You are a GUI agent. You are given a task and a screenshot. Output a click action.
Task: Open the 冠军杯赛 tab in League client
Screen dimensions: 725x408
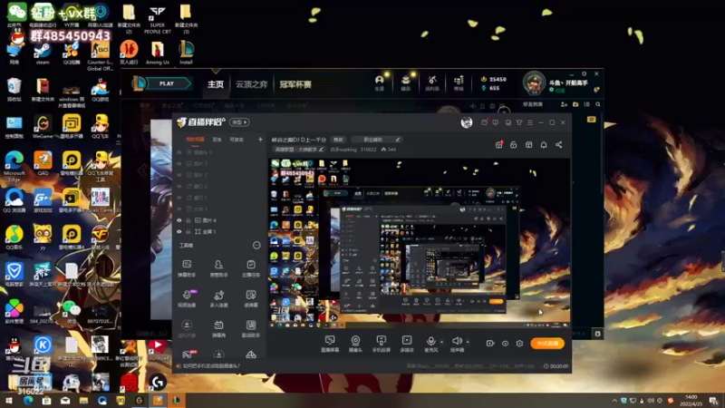coord(295,84)
